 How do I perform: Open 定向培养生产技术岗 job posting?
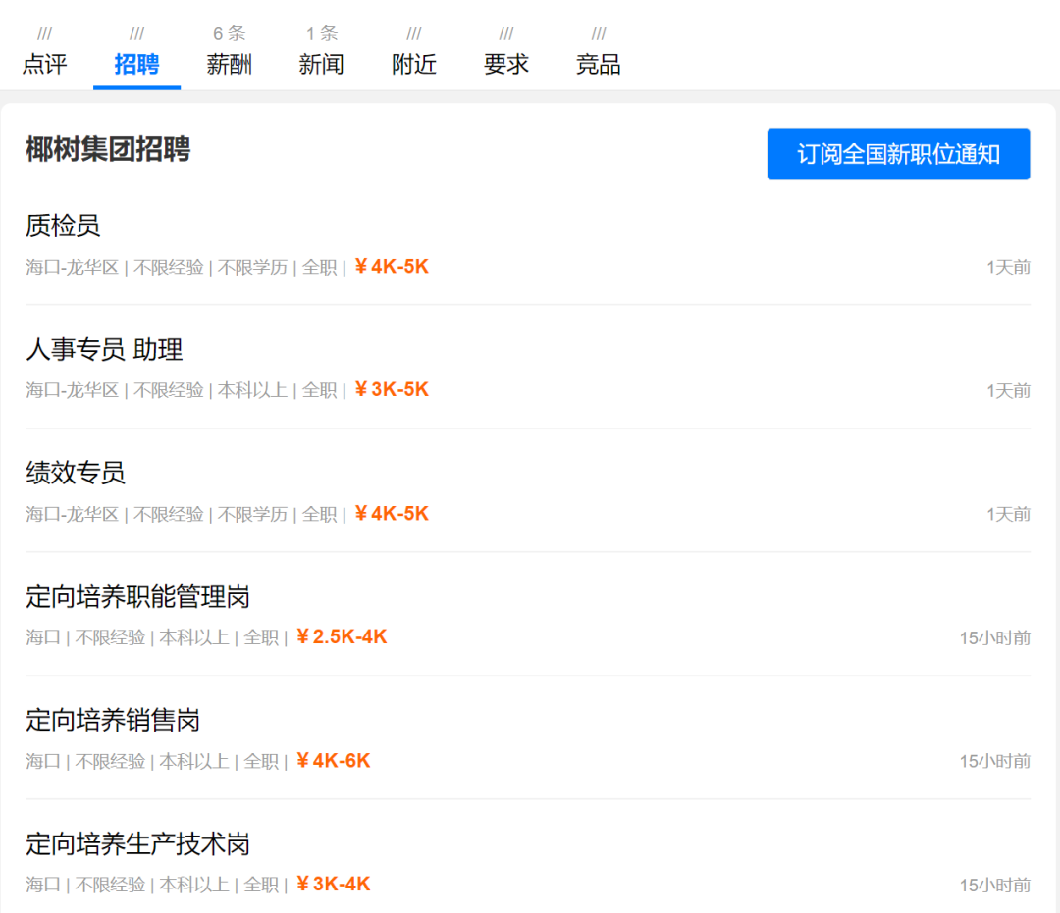[137, 844]
